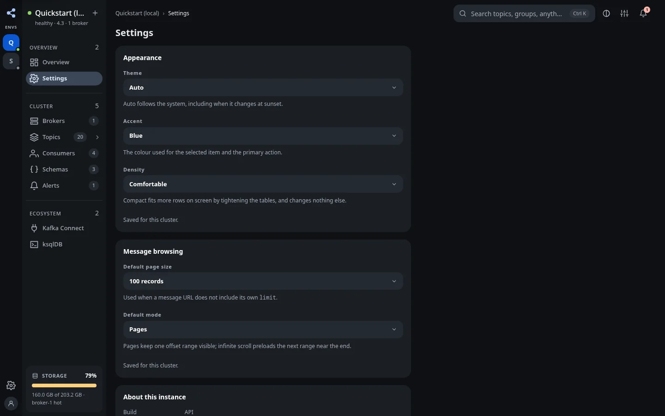Click the Settings breadcrumb label

pos(179,13)
